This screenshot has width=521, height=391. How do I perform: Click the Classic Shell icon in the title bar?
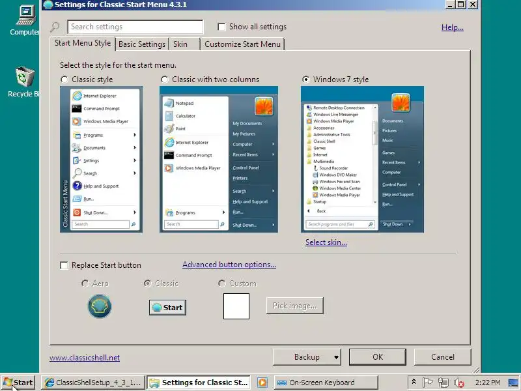pos(48,5)
